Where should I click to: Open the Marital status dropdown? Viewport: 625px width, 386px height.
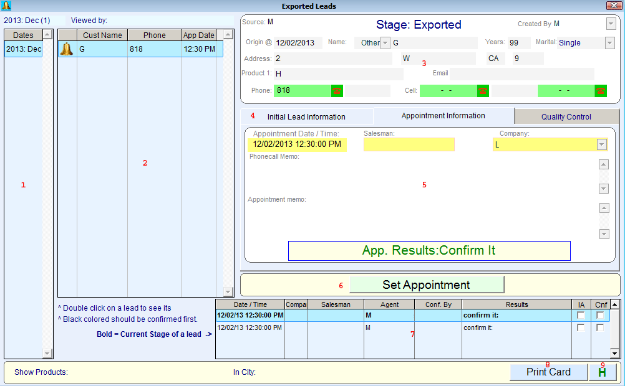[609, 42]
